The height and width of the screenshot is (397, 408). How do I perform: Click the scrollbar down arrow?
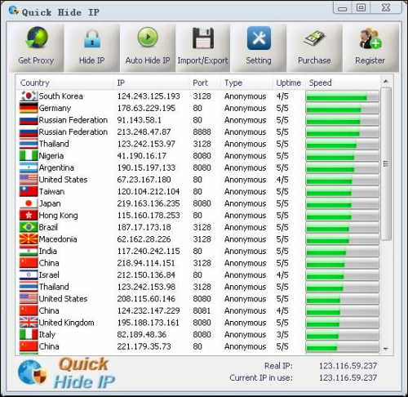point(386,349)
